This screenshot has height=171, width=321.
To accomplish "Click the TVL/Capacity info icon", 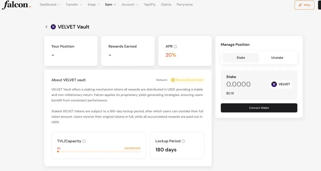I will (84, 141).
